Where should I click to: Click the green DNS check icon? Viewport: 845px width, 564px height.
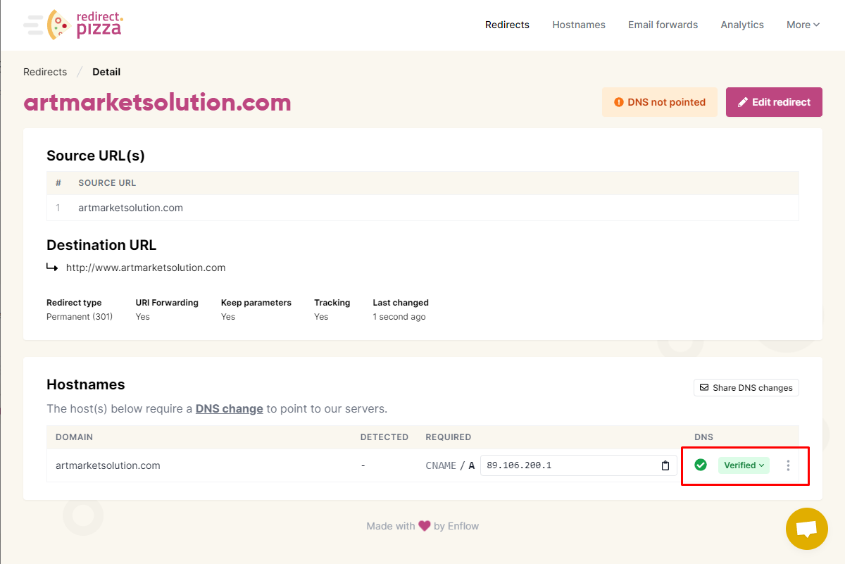pyautogui.click(x=701, y=465)
